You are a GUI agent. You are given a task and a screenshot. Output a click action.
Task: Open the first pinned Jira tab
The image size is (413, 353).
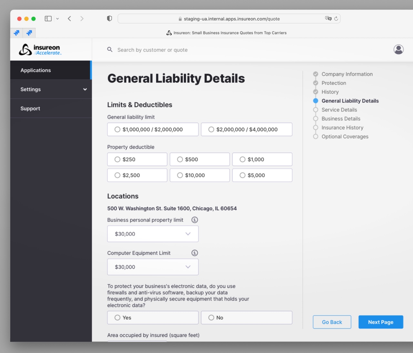click(16, 33)
